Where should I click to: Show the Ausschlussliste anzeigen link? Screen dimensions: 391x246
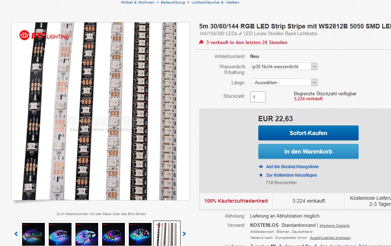pos(330,238)
